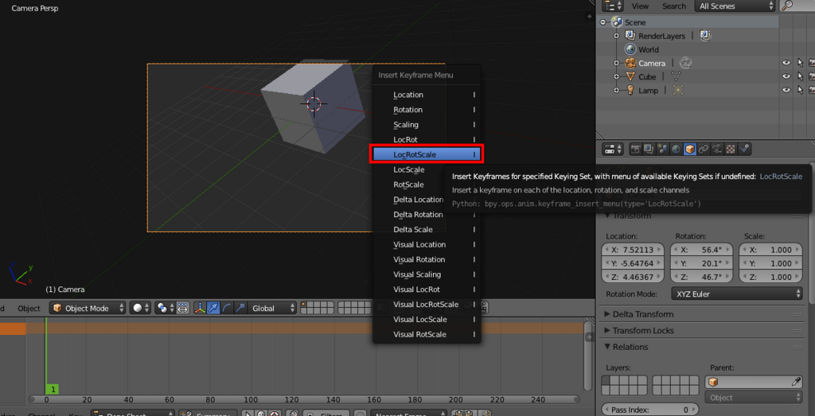Image resolution: width=815 pixels, height=416 pixels.
Task: Expand the RenderLayers tree node
Action: click(x=617, y=36)
